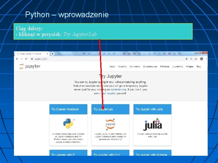
Task: Click the 'A basic example of using Jupyter with Julia' text
Action: (x=152, y=135)
